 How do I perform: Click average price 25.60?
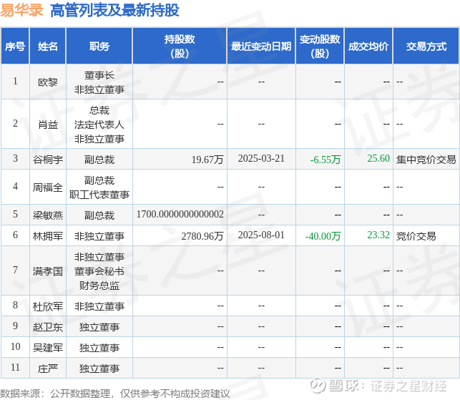pos(378,158)
